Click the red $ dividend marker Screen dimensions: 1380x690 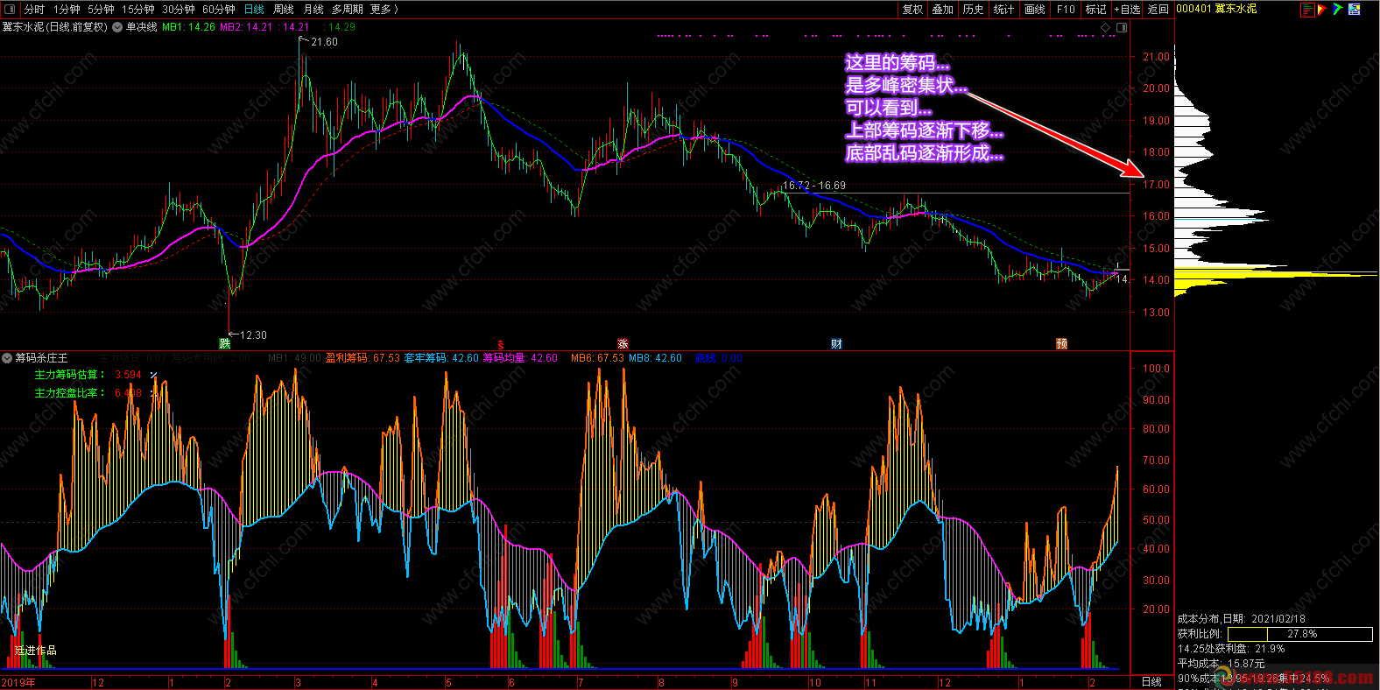(x=501, y=345)
